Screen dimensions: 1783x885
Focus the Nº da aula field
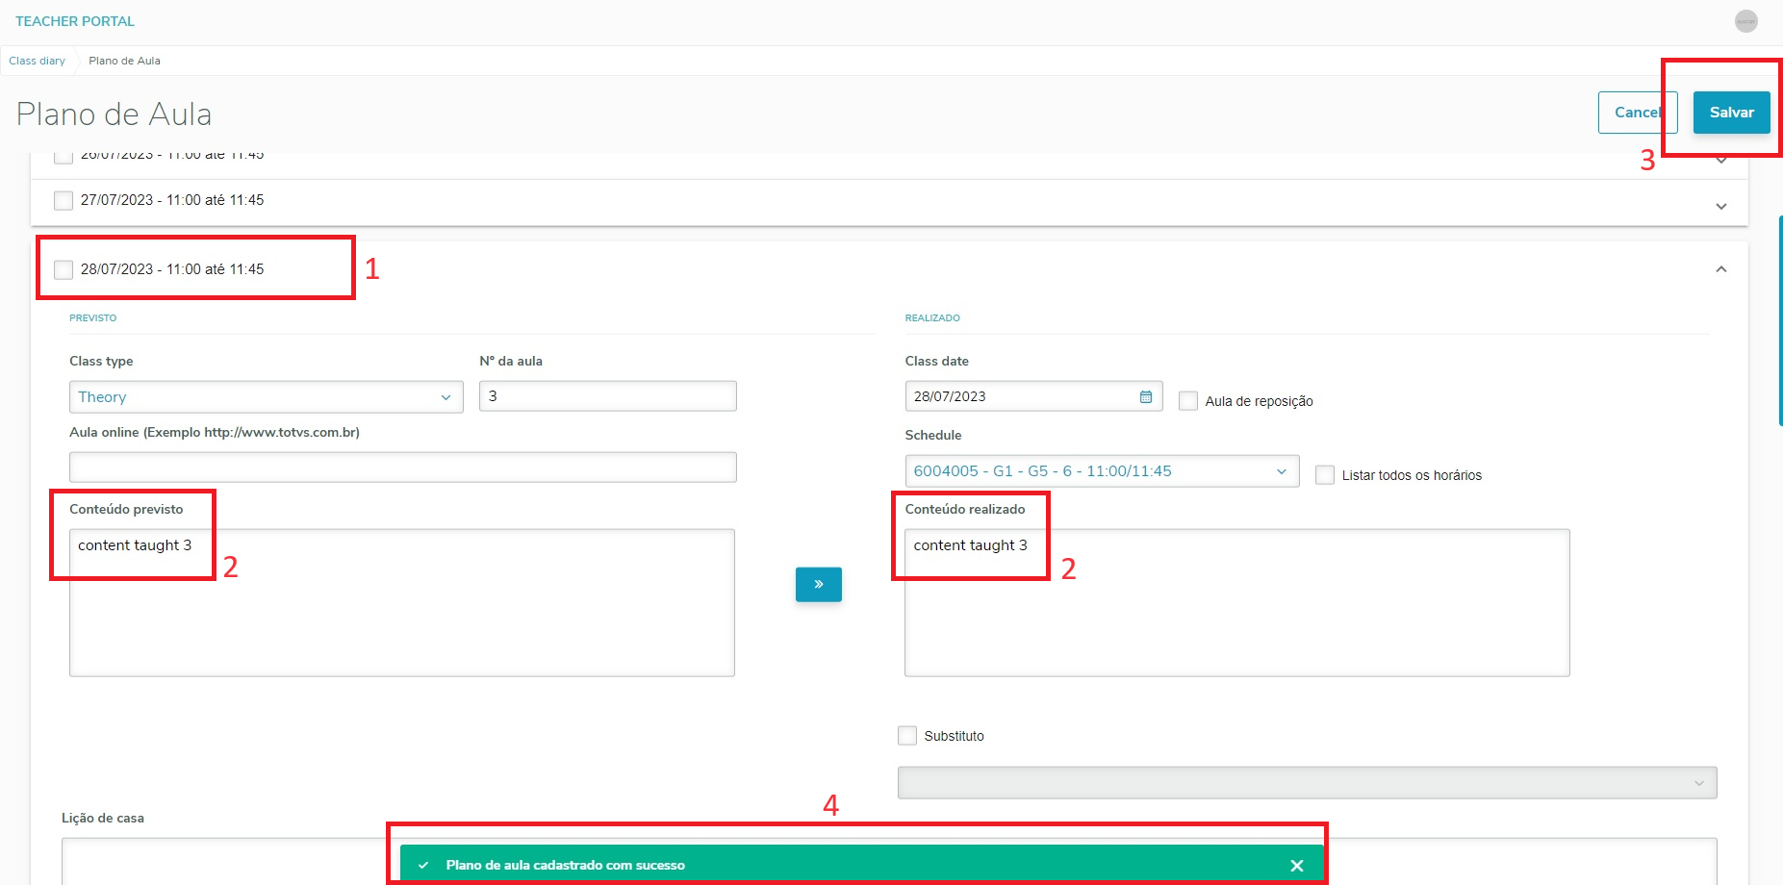coord(608,396)
